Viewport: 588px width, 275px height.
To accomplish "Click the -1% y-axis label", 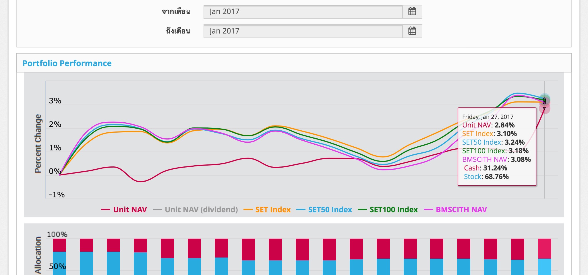I will point(57,195).
